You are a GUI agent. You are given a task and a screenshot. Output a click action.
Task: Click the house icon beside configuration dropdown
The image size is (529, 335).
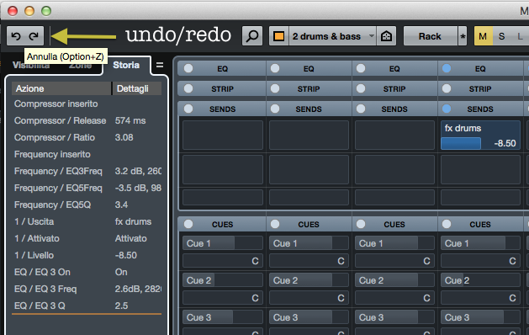click(386, 36)
